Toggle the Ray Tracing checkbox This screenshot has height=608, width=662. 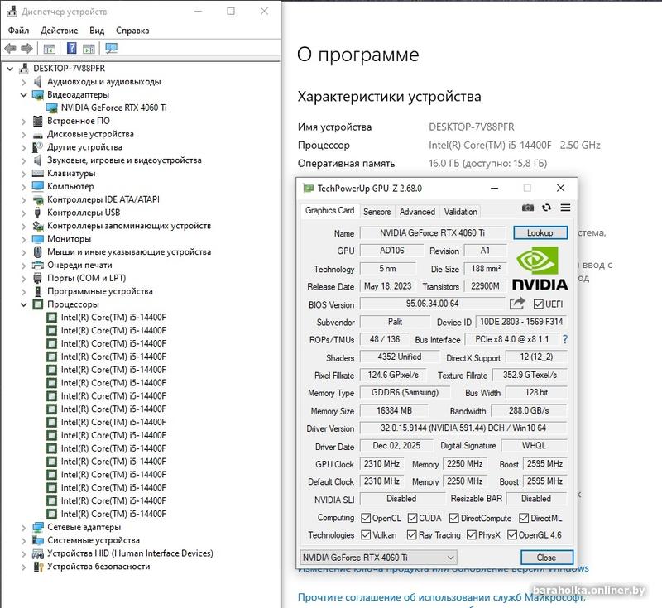(411, 535)
